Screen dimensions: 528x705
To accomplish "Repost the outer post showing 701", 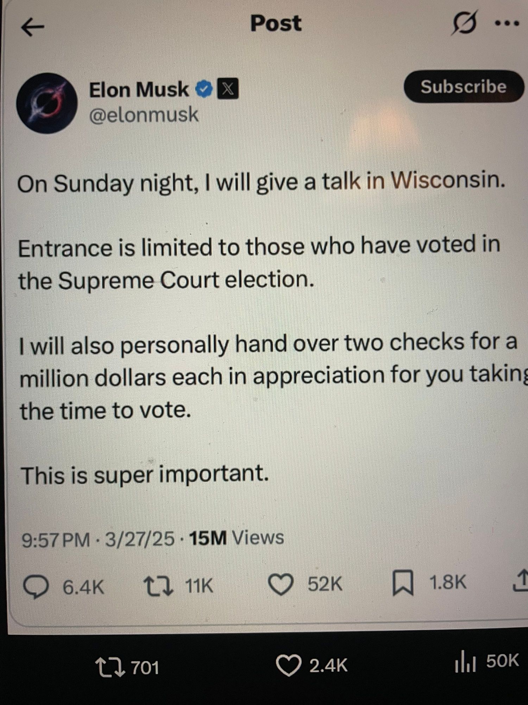I will tap(111, 668).
